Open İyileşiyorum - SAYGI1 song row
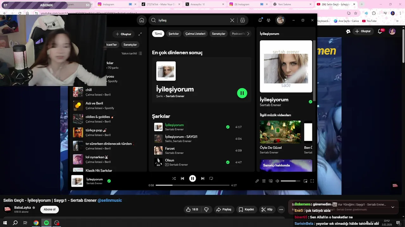The image size is (405, 227). point(202,139)
